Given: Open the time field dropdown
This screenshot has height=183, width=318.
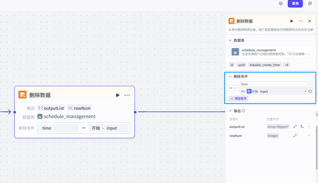Looking at the screenshot, I should pyautogui.click(x=276, y=84).
